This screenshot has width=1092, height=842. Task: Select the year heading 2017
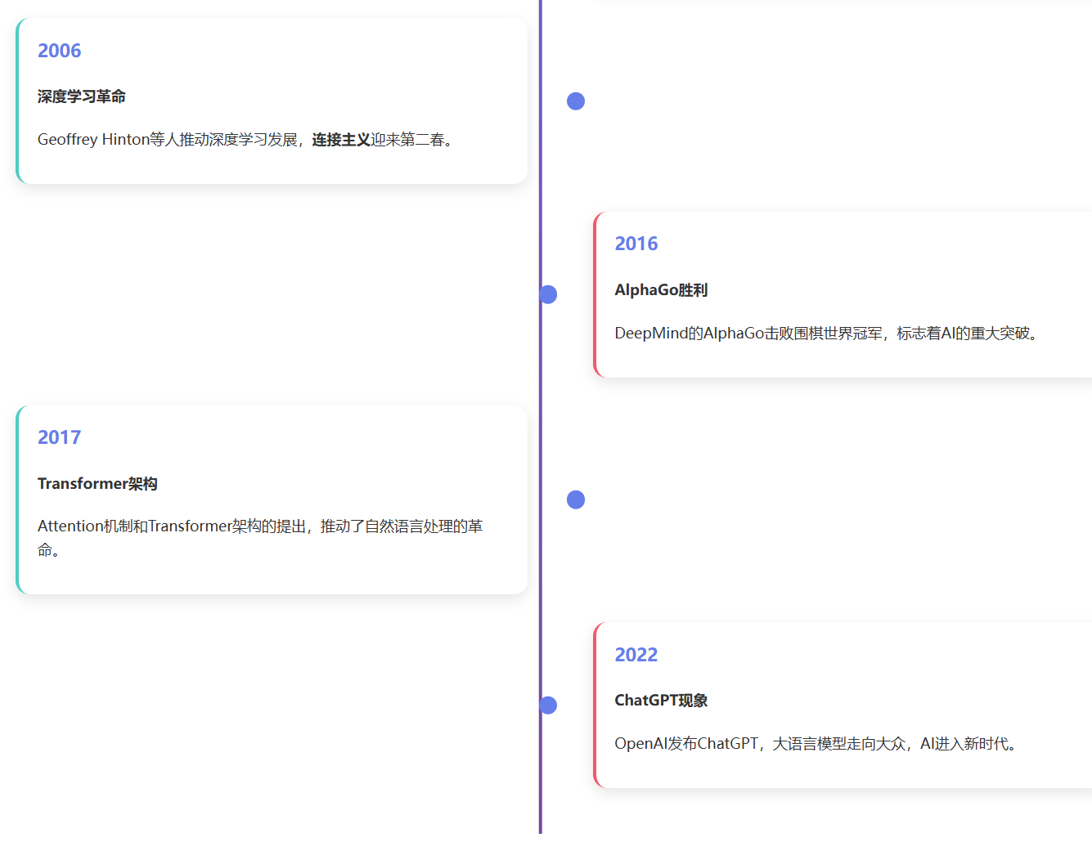pos(59,437)
